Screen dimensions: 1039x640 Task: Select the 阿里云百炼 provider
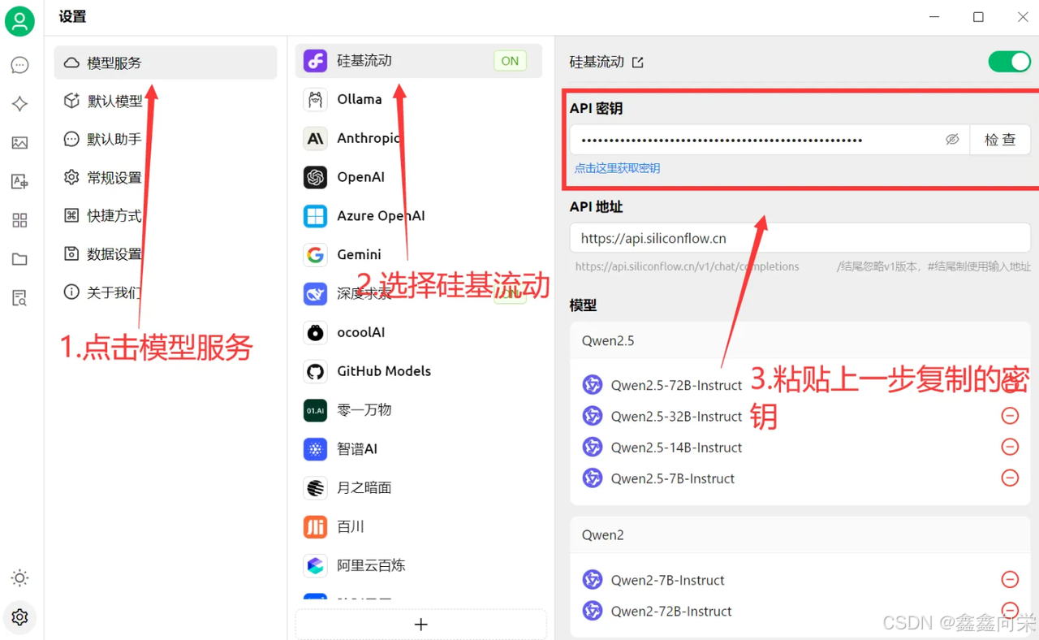(418, 565)
